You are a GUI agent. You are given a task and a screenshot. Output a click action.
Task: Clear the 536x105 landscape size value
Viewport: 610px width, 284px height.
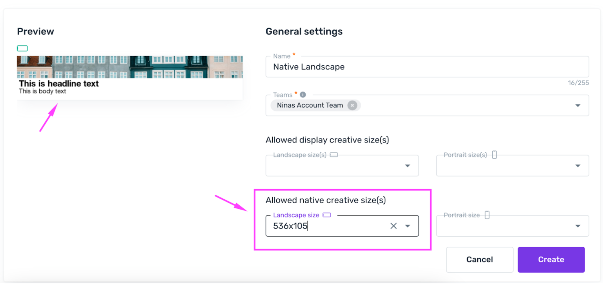[393, 226]
